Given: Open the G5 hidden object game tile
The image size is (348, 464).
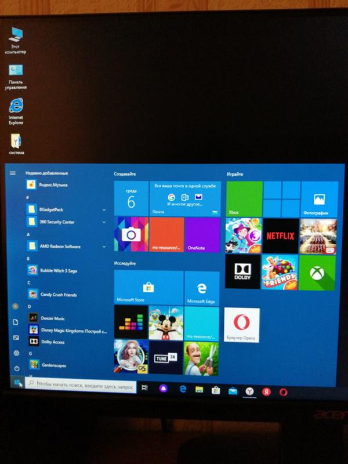Looking at the screenshot, I should (x=131, y=356).
